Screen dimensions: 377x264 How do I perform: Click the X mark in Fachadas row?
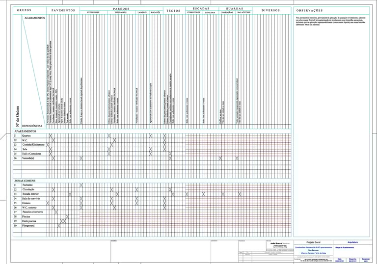coord(81,185)
